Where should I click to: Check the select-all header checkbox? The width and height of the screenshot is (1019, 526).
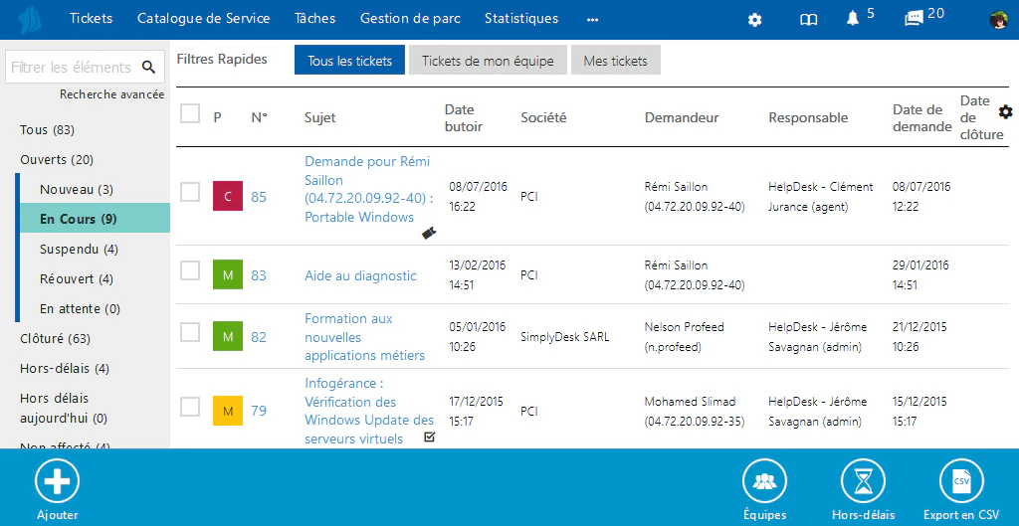(190, 113)
